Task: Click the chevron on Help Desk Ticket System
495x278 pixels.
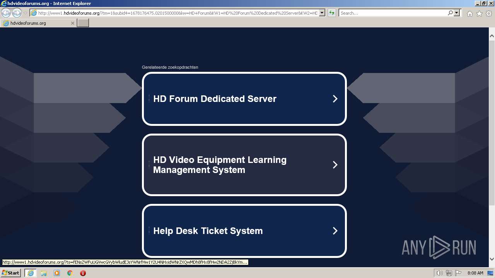Action: tap(335, 231)
